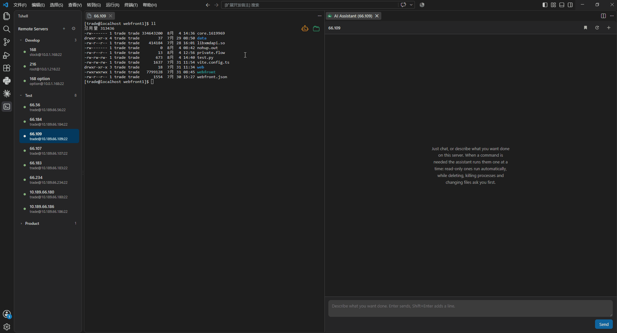
Task: Open the 终端(T) menu
Action: (x=131, y=5)
